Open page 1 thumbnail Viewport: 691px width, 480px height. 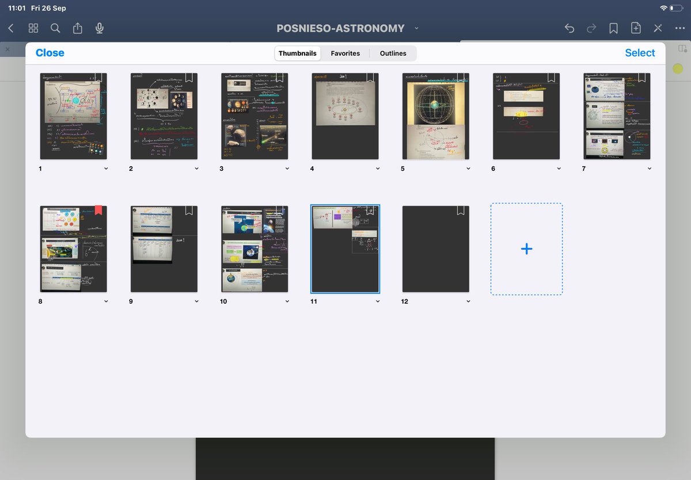pos(74,116)
